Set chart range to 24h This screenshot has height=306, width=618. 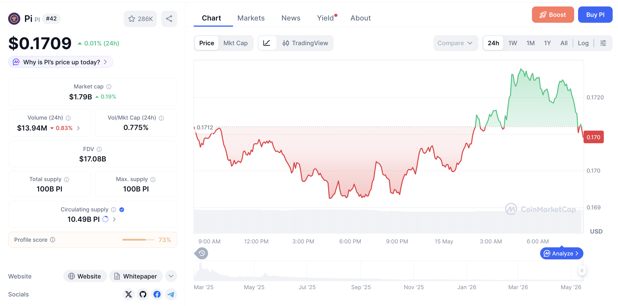(493, 43)
